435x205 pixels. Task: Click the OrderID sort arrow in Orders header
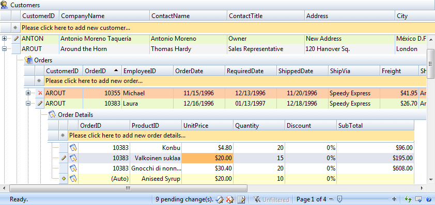pos(116,71)
